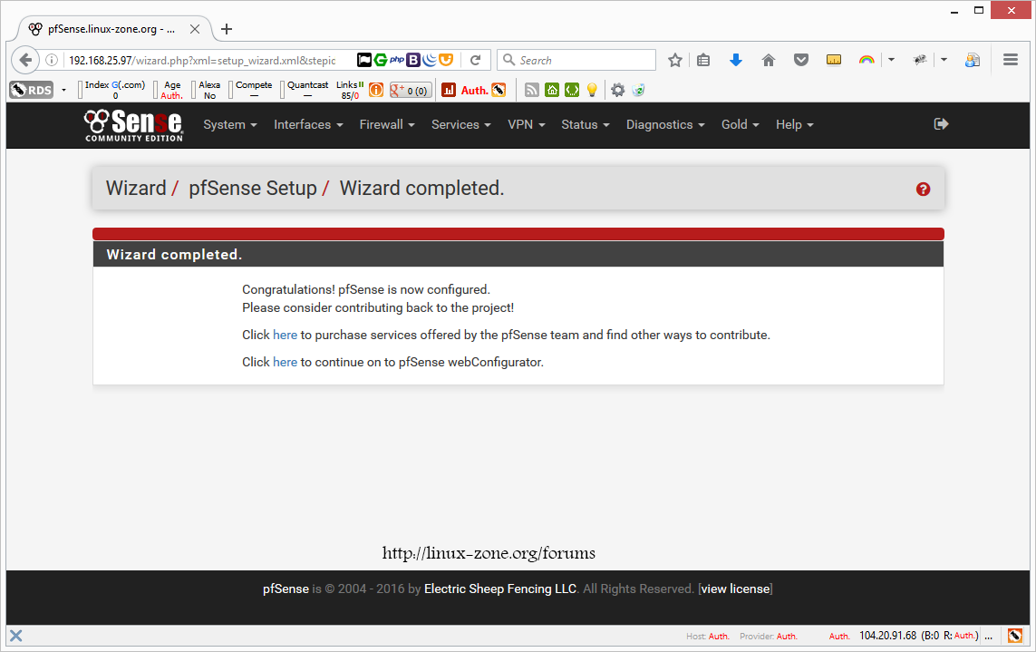Open the Firewall dropdown menu

coord(387,125)
